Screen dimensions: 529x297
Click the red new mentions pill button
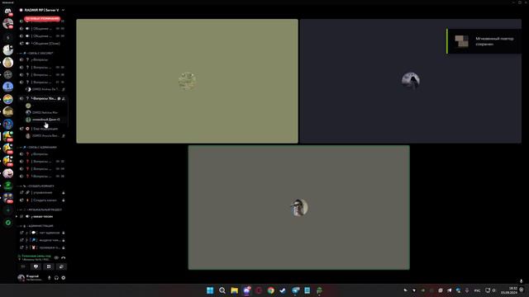(42, 19)
